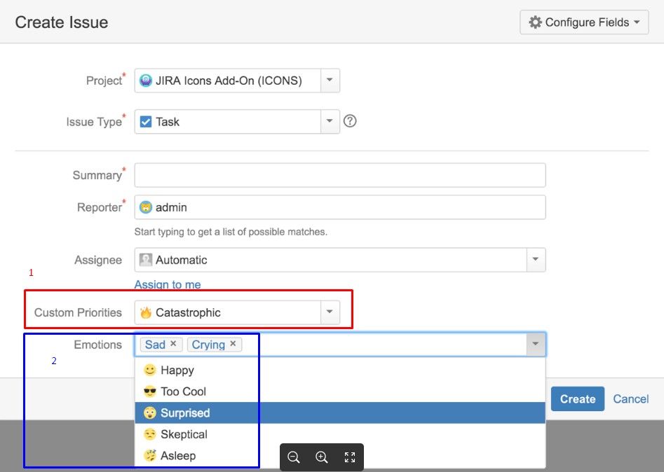Click the Asleep face emoji icon
Image resolution: width=664 pixels, height=472 pixels.
click(150, 455)
